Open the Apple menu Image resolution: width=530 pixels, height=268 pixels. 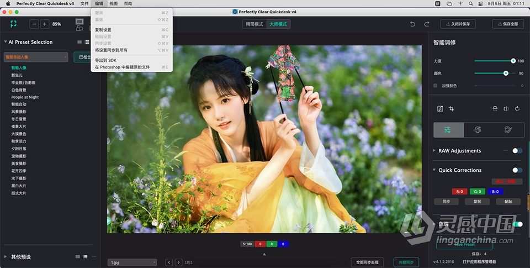point(8,3)
